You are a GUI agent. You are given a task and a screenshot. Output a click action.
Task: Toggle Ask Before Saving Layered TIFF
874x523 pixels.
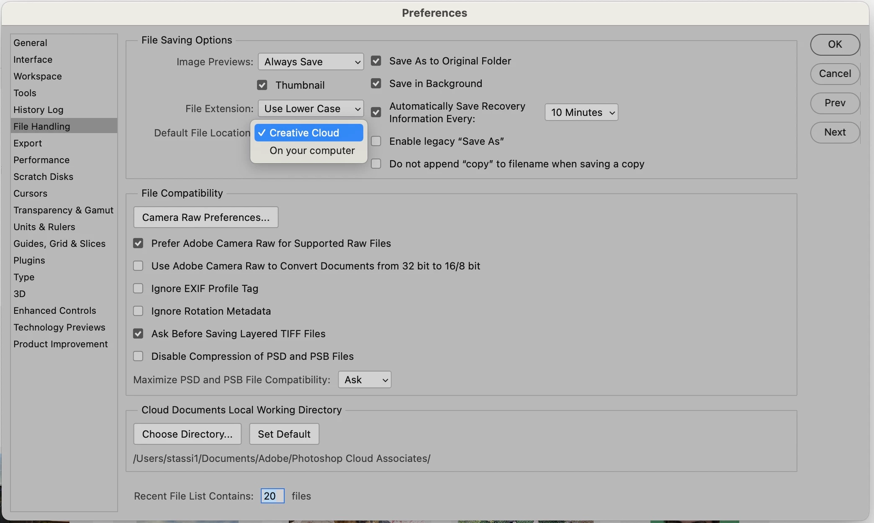pos(138,334)
